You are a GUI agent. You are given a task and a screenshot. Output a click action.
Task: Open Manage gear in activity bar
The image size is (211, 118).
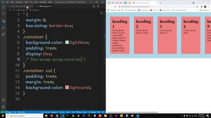click(x=3, y=107)
